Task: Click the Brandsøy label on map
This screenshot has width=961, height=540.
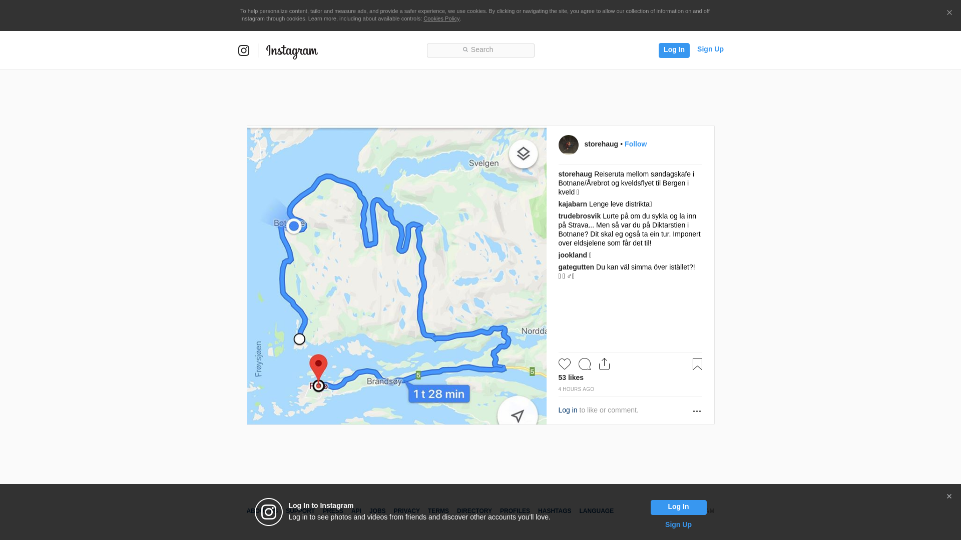Action: (384, 381)
